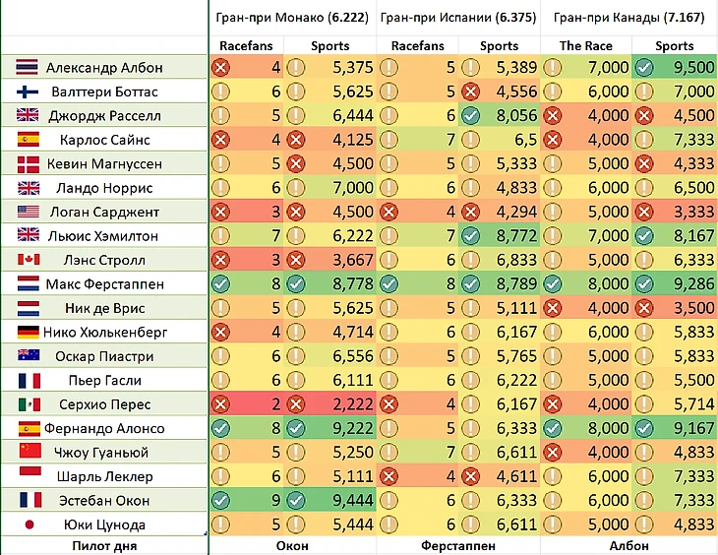718x555 pixels.
Task: Click the Canada flag beside Лэнс Стролл
Action: click(29, 260)
